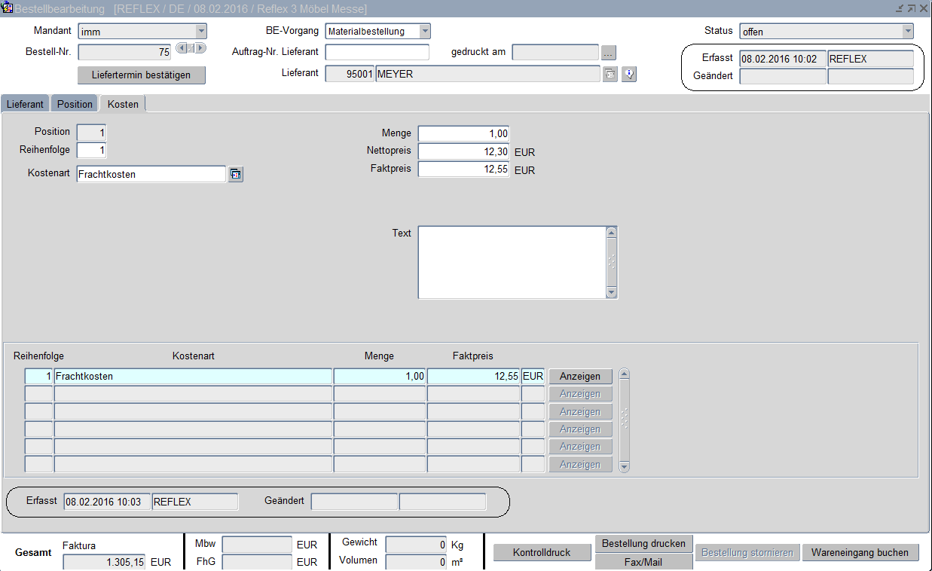932x571 pixels.
Task: Expand the Status dropdown
Action: [907, 32]
